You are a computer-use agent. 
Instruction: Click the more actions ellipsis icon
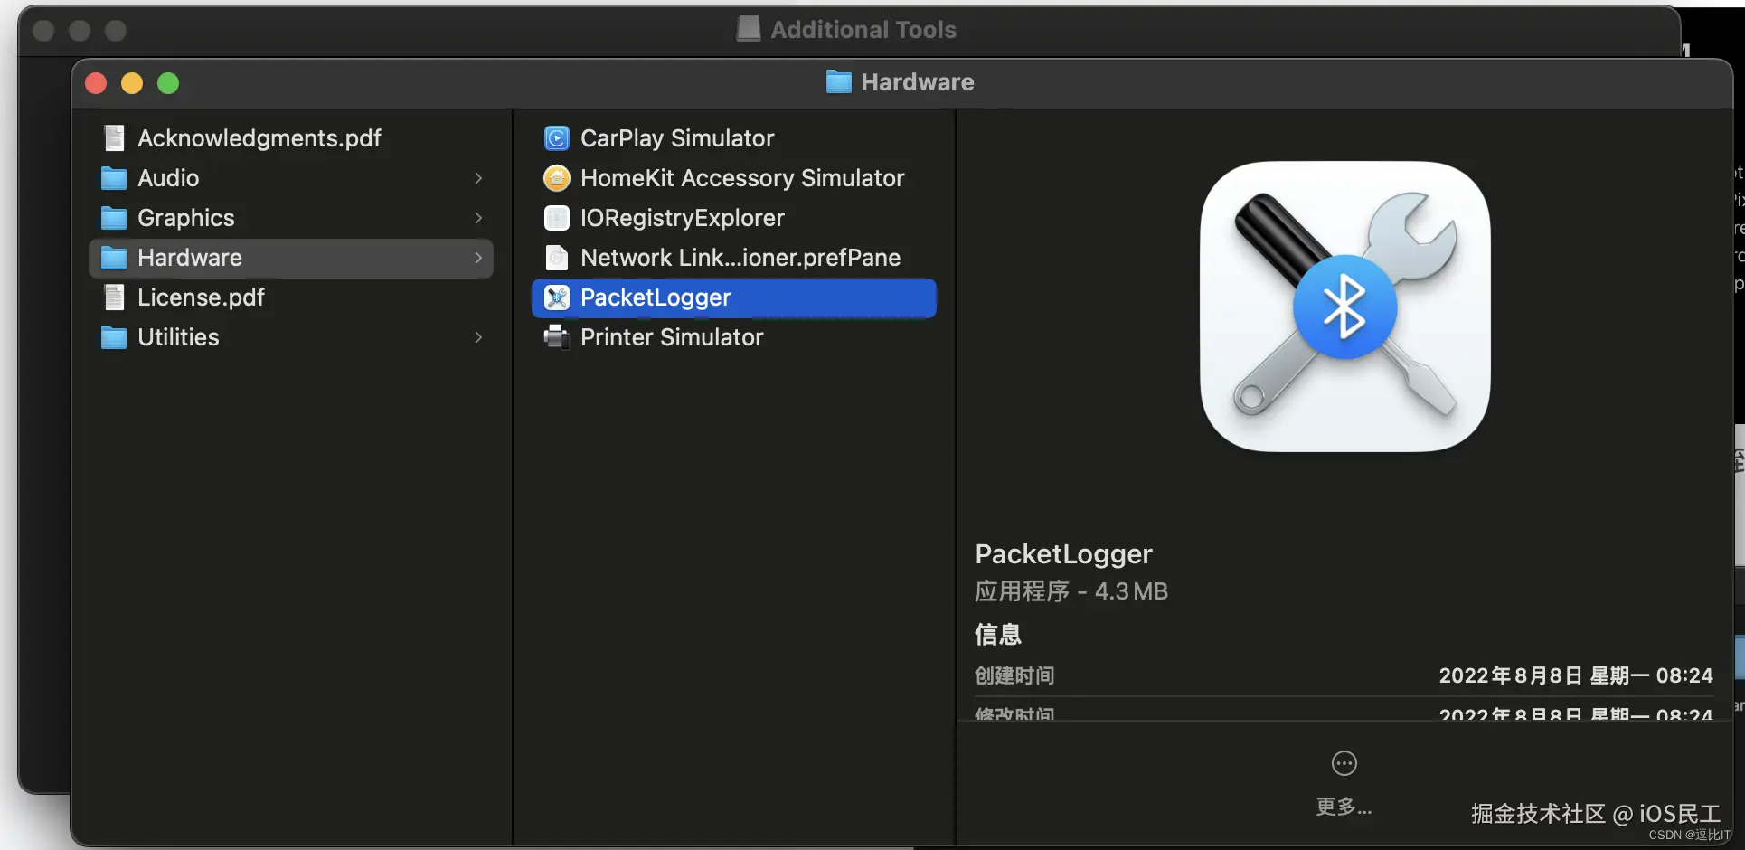pos(1344,764)
